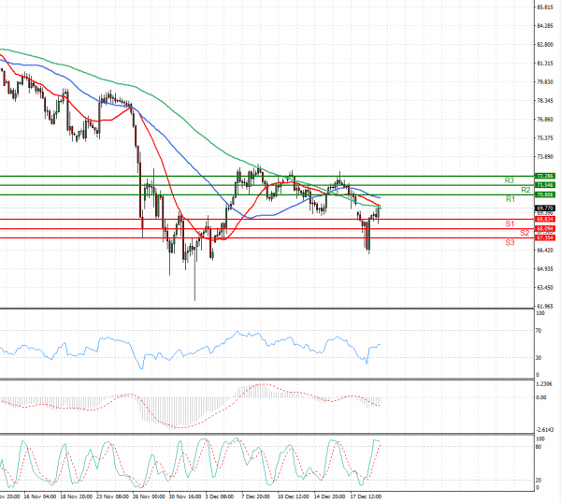Click the stochastic panel 80 level value
The image size is (561, 503).
tap(539, 447)
